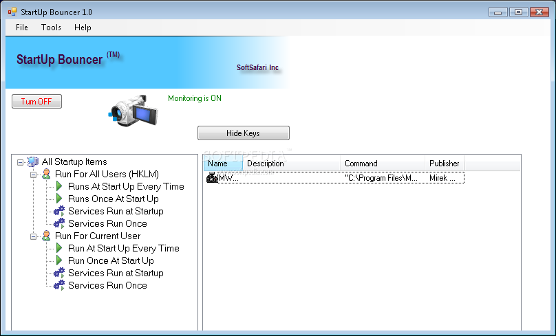The width and height of the screenshot is (556, 336).
Task: Sort by the Name column header
Action: (223, 164)
